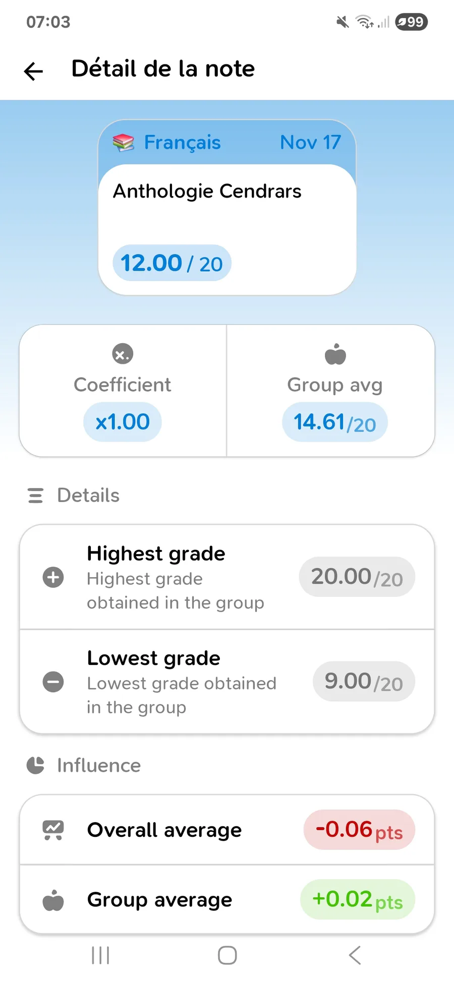Tap the back arrow in header
Image resolution: width=454 pixels, height=983 pixels.
pos(33,71)
